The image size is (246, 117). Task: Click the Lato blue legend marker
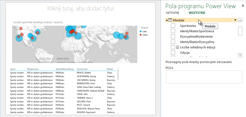(x=141, y=31)
